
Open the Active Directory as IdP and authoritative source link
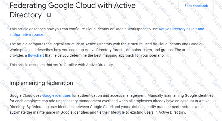107,32
